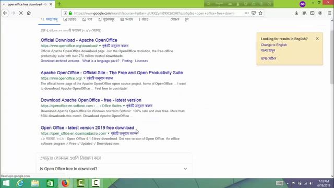Stop loading the page
Viewport: 334px width, 188px height.
[21, 13]
